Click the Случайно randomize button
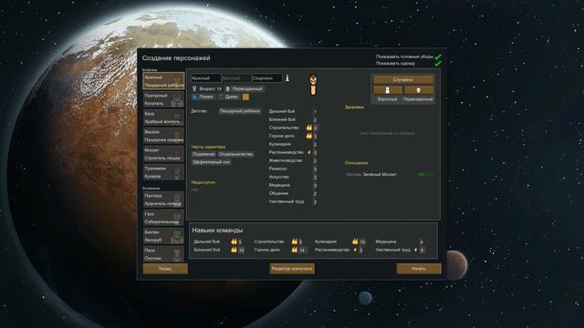The height and width of the screenshot is (328, 584). pos(403,79)
